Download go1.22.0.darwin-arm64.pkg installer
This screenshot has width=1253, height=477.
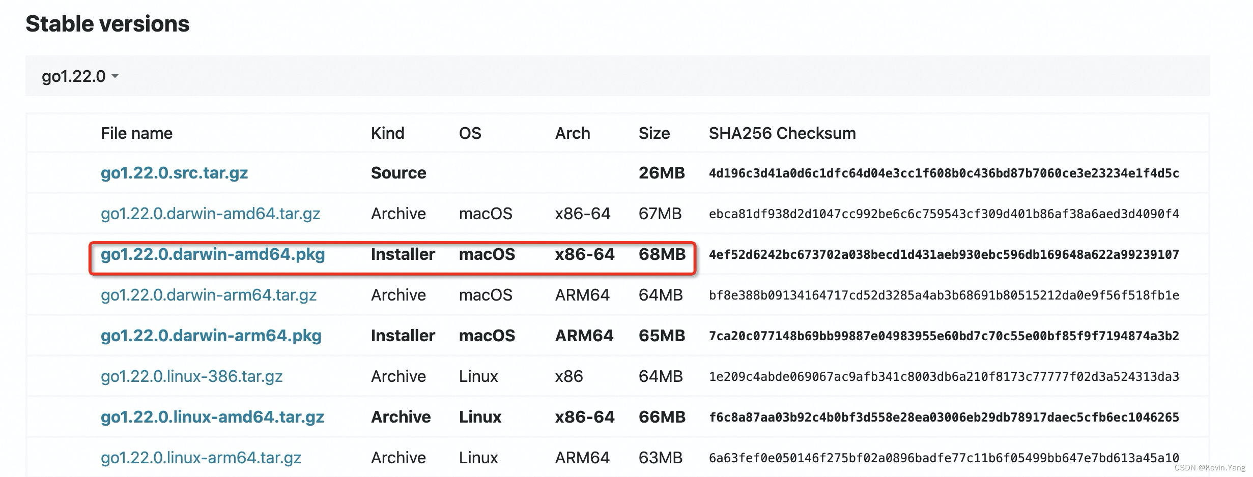[x=211, y=336]
